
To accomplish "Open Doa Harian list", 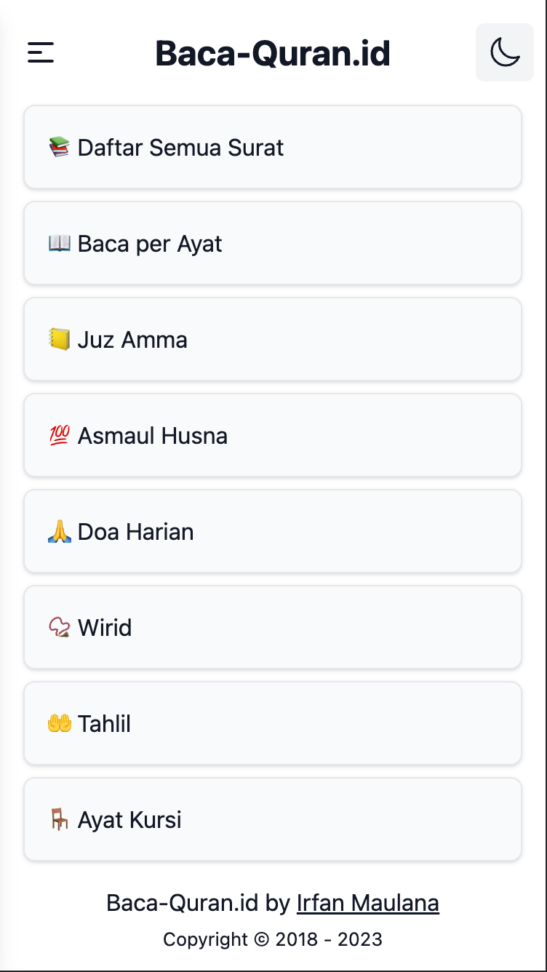I will pyautogui.click(x=273, y=531).
